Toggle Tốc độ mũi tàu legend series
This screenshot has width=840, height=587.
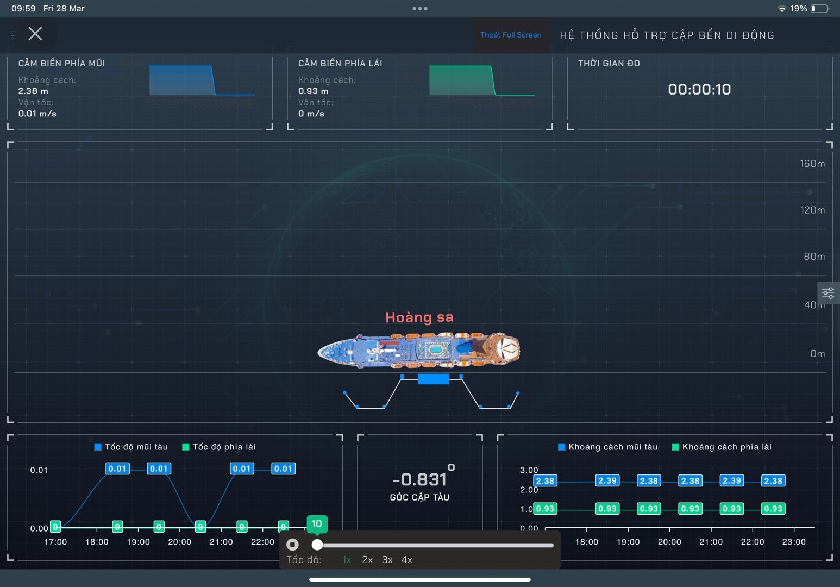pyautogui.click(x=131, y=447)
